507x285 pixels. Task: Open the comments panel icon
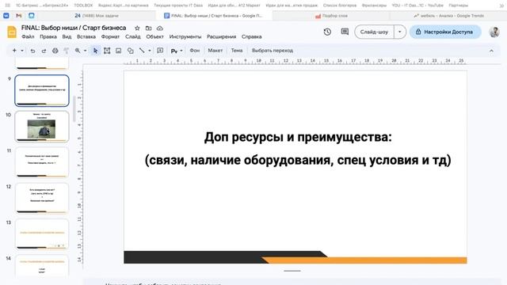[x=345, y=32]
